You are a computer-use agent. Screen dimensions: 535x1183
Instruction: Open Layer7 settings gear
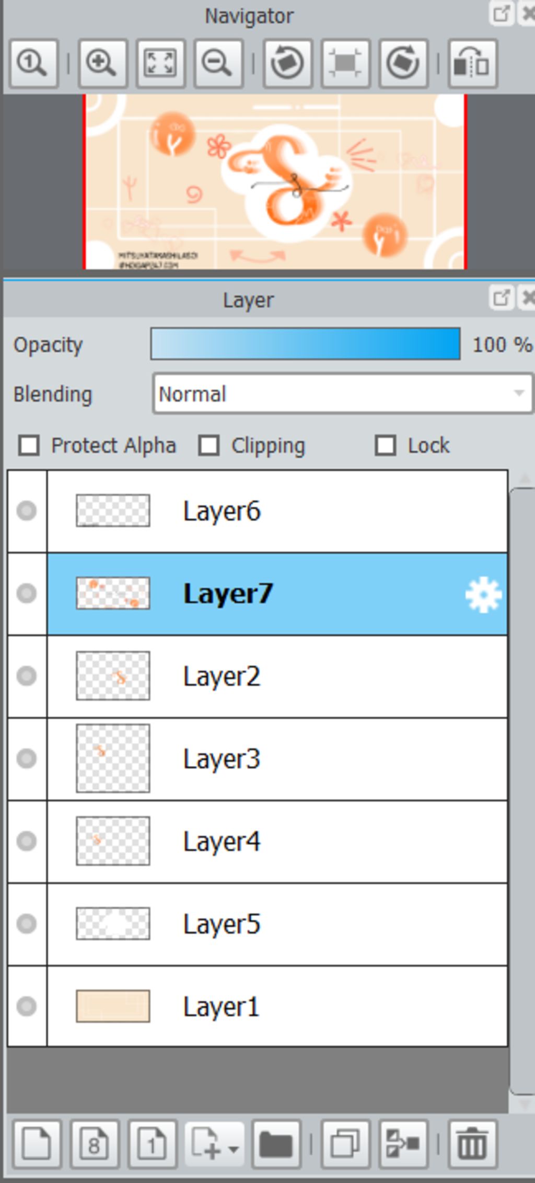click(x=483, y=594)
